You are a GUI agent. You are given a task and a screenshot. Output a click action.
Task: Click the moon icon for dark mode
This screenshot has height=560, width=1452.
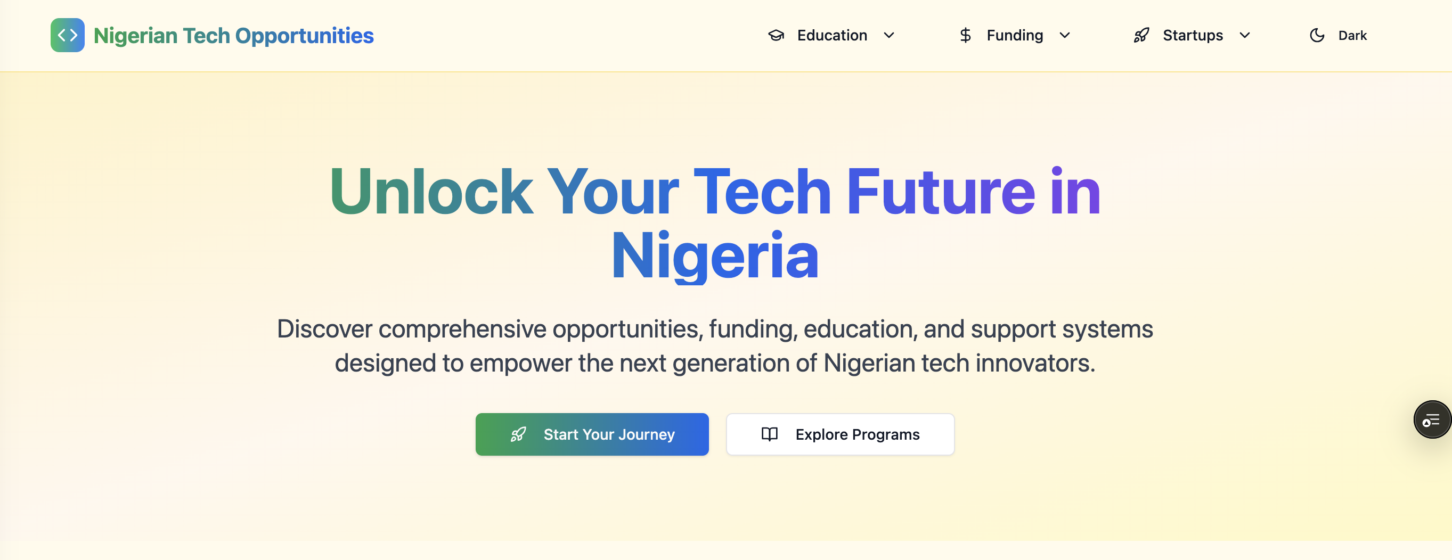pos(1317,35)
